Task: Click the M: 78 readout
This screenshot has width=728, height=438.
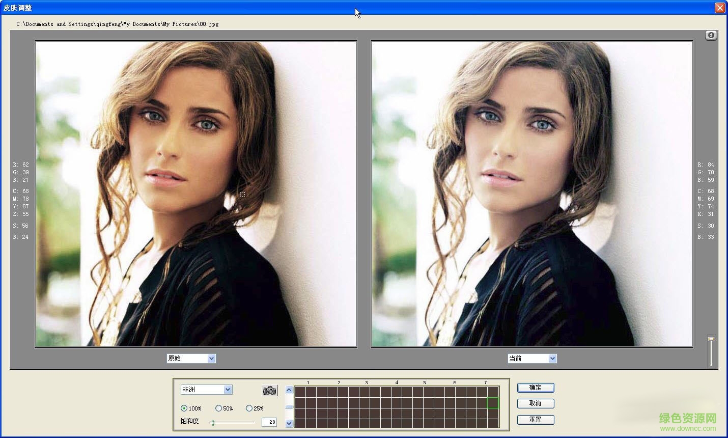Action: (x=21, y=199)
